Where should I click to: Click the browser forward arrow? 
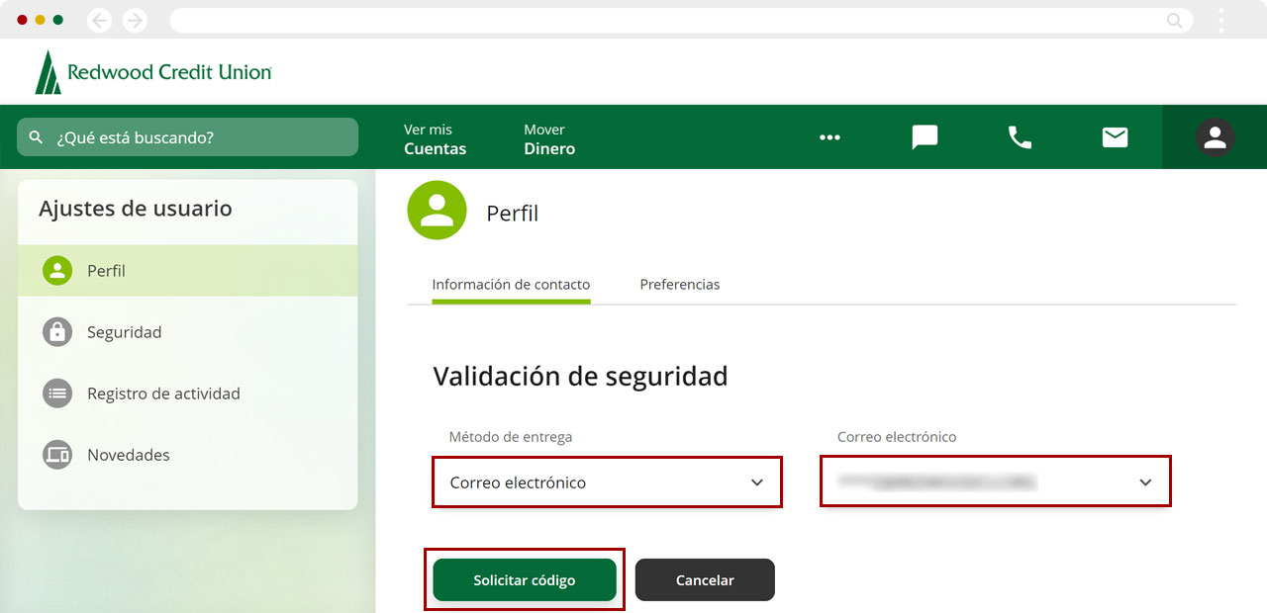pos(135,20)
